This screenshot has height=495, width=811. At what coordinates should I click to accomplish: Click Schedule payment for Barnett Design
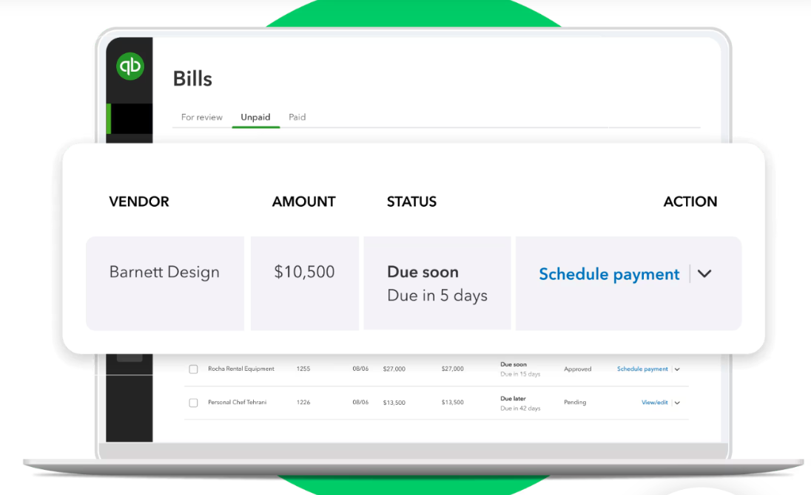609,274
